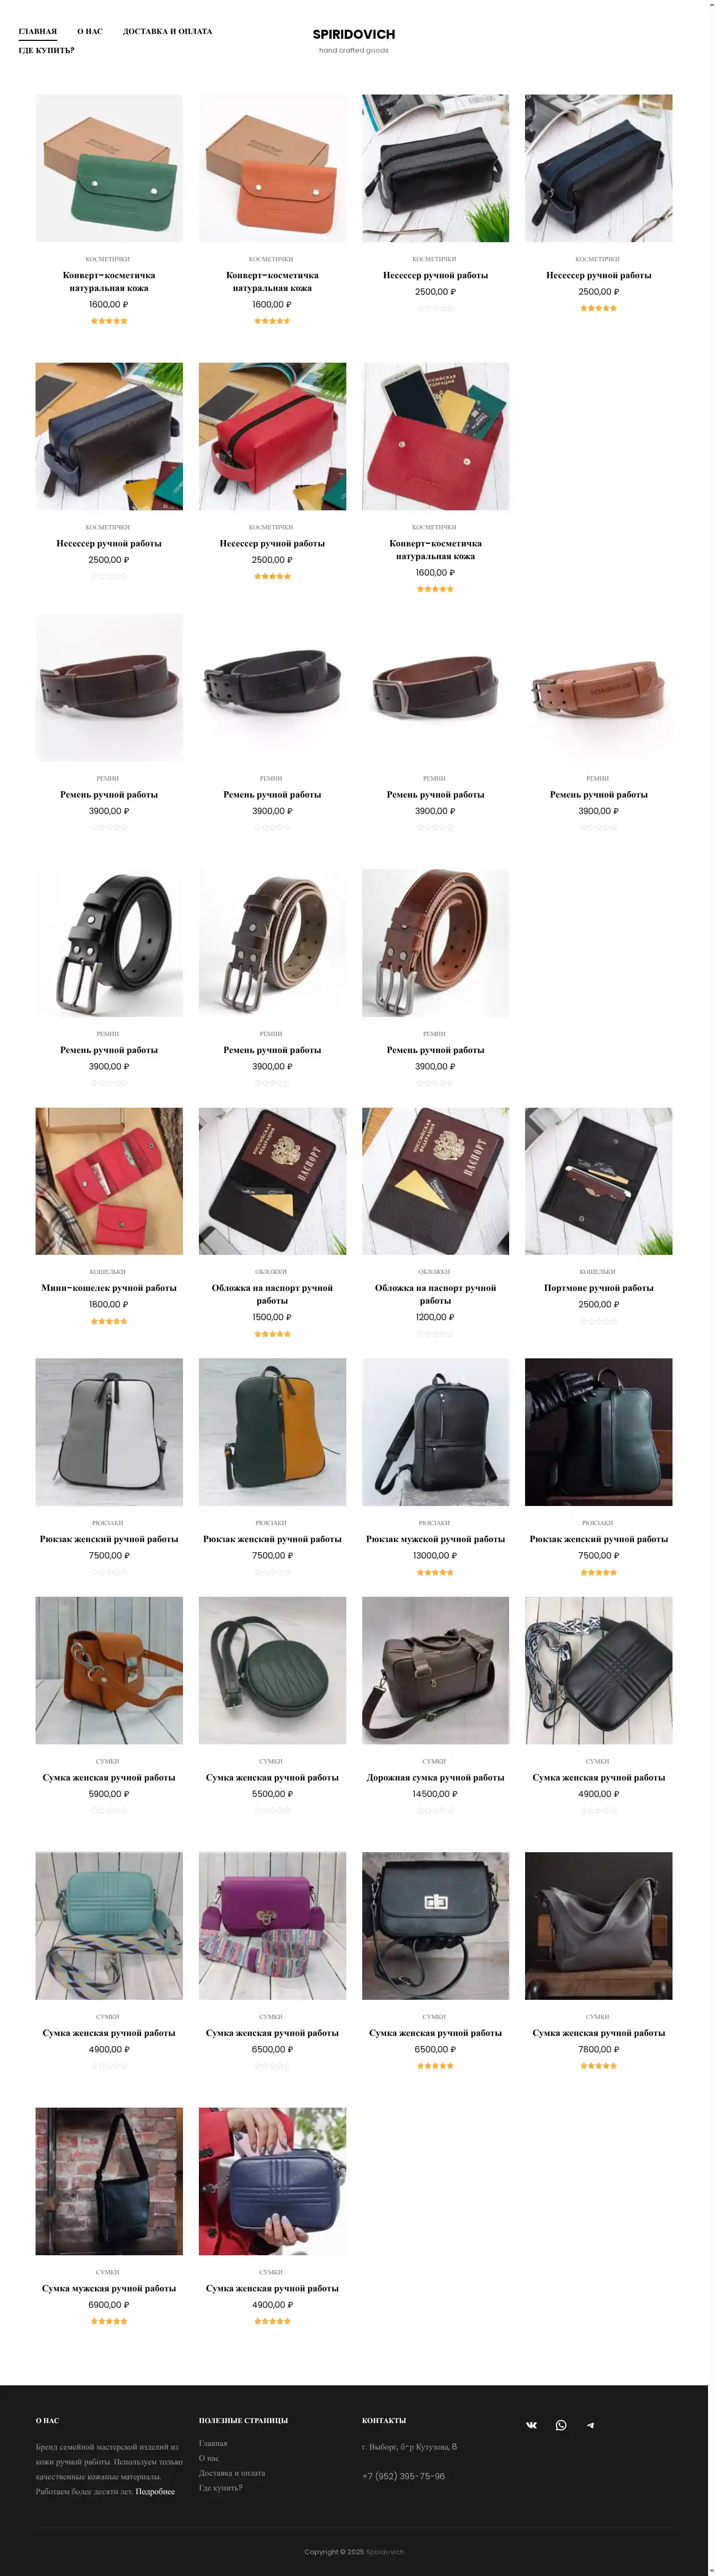Image resolution: width=716 pixels, height=2576 pixels.
Task: Click the Подробнее link in footer
Action: (155, 2491)
